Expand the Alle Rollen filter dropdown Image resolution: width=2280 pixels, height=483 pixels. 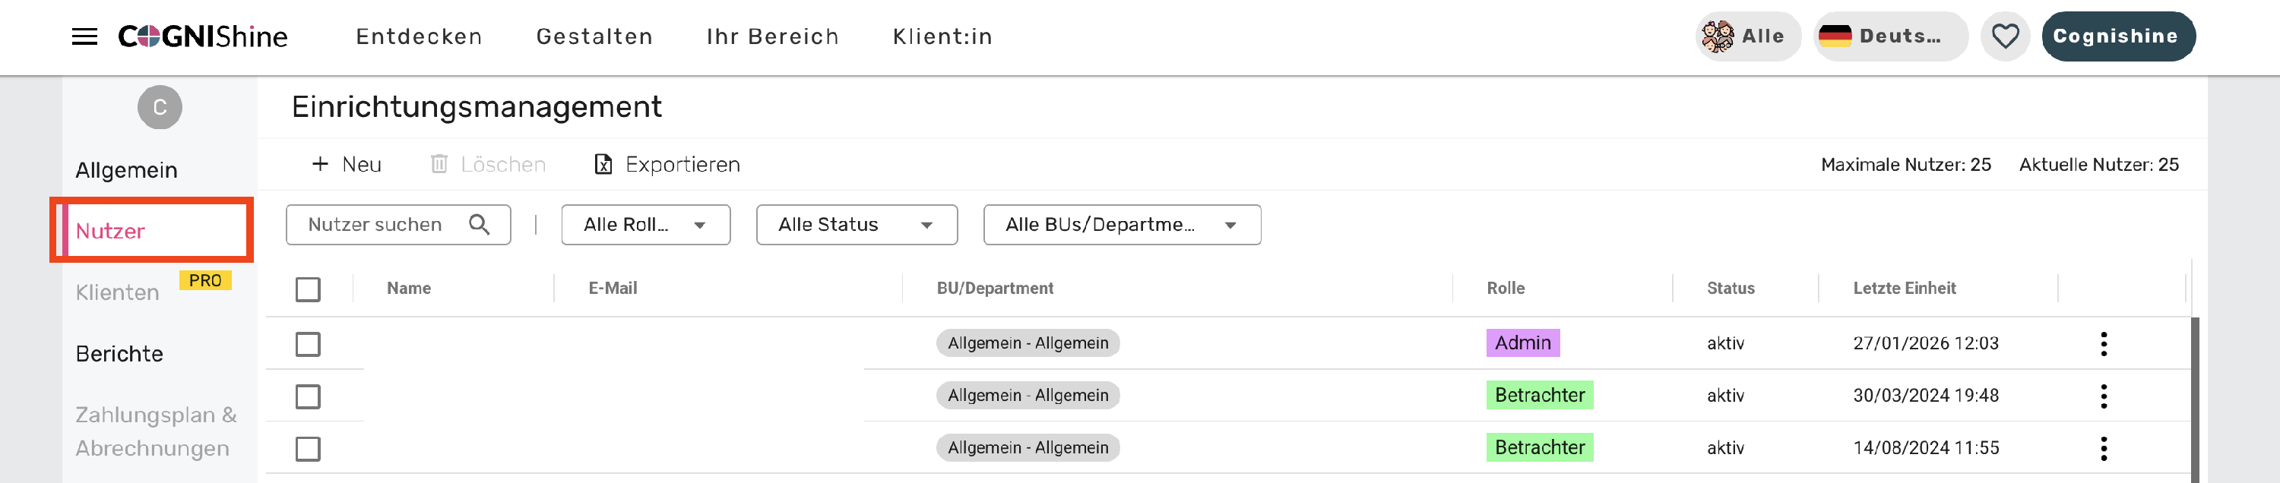click(645, 225)
